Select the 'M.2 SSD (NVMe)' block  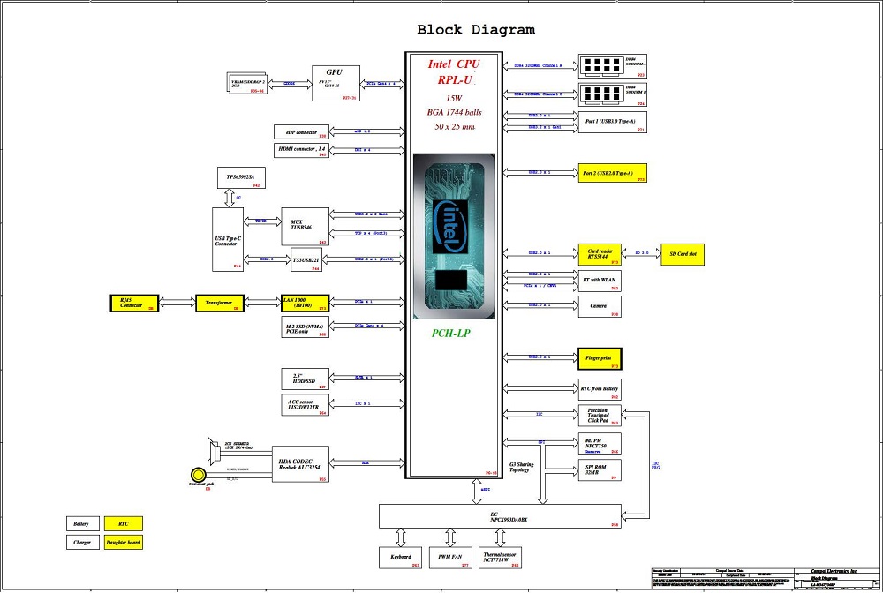(x=305, y=327)
